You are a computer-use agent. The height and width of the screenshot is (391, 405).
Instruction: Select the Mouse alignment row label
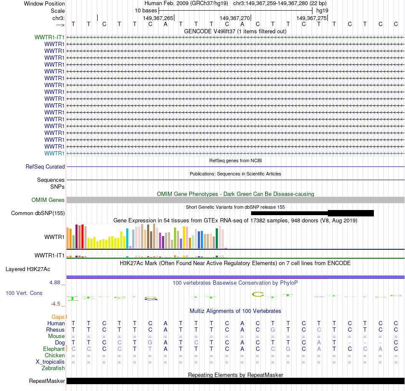pos(56,336)
